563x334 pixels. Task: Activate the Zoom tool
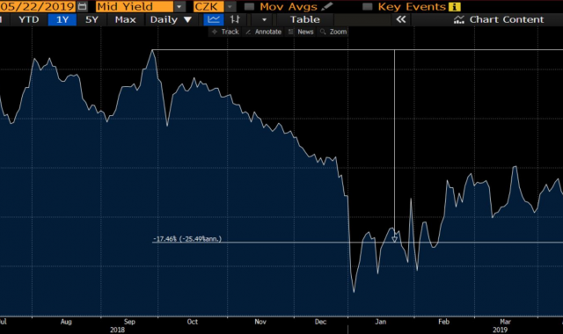(333, 32)
